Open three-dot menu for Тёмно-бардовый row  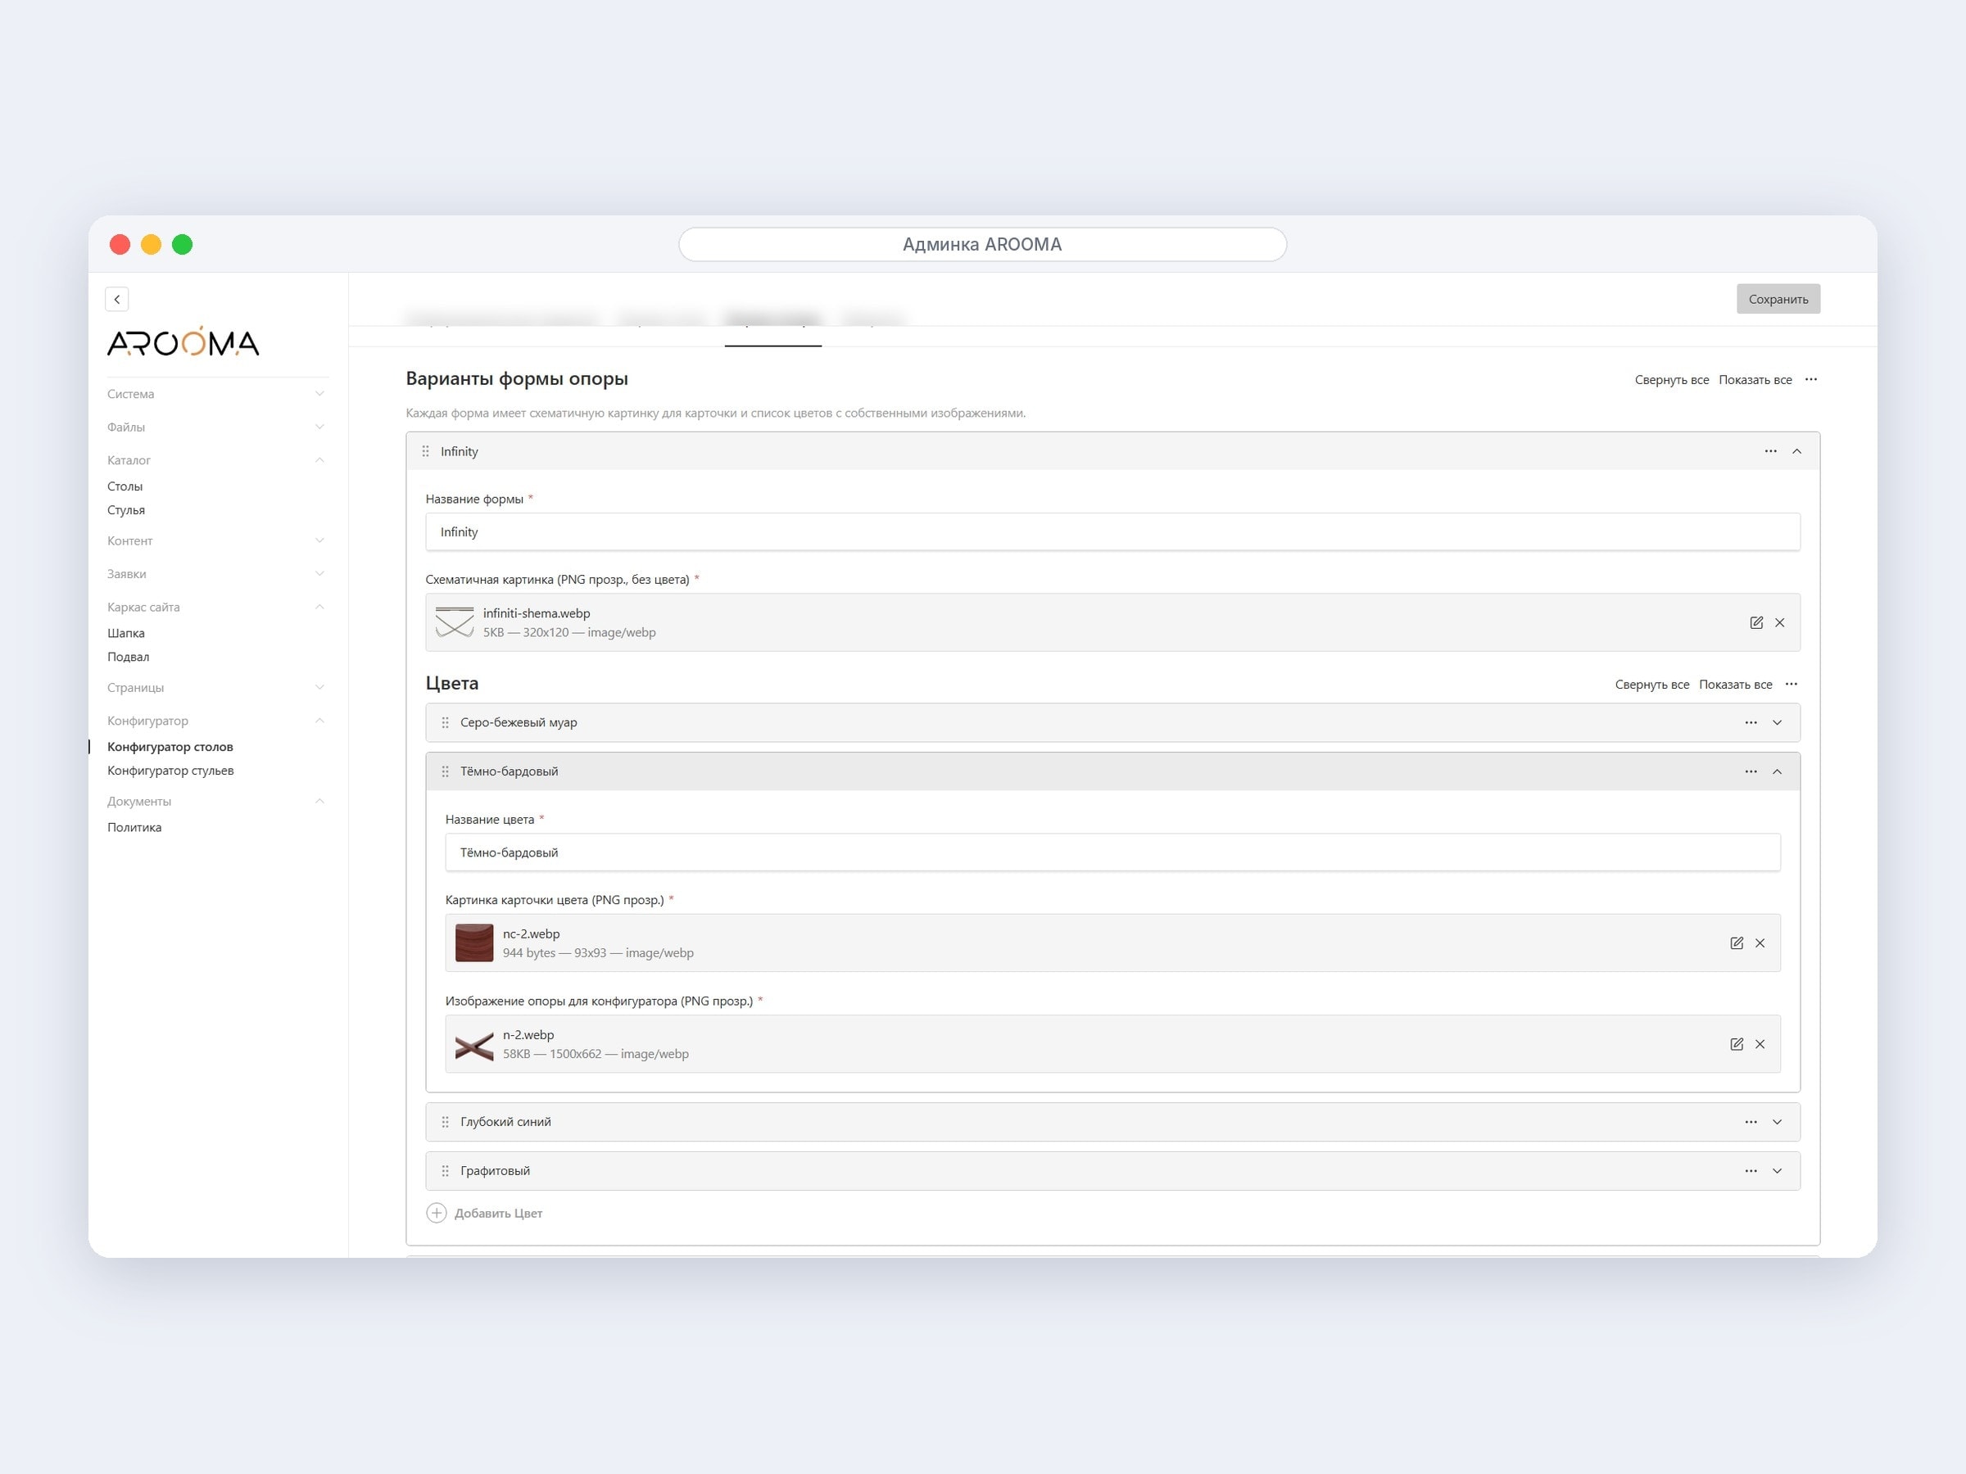(x=1751, y=772)
